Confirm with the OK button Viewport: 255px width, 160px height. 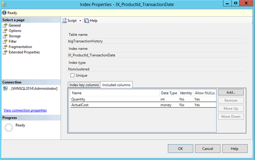pos(181,149)
